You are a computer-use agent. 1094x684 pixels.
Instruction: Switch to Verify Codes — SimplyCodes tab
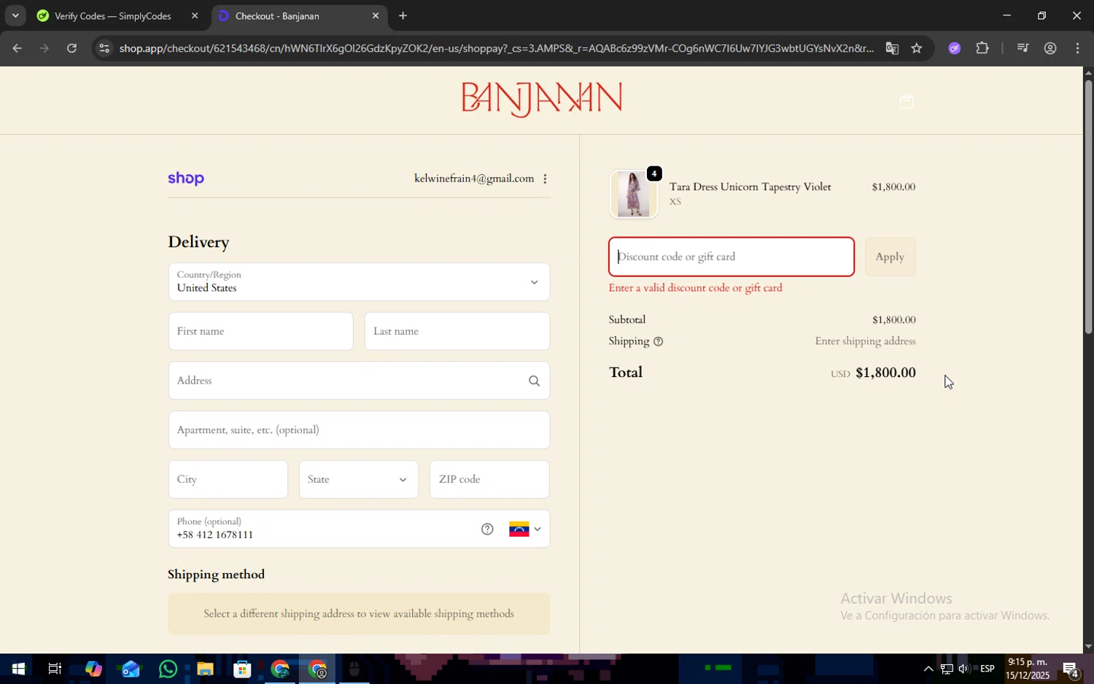click(x=112, y=15)
